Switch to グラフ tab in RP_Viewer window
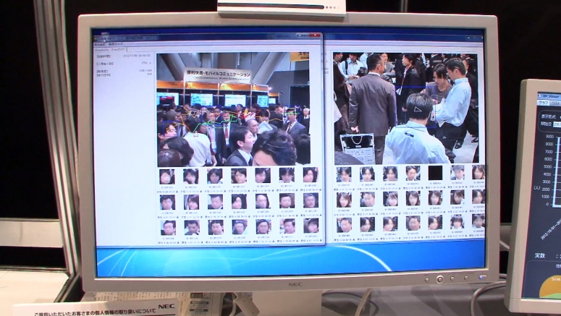The image size is (561, 316). 542,103
